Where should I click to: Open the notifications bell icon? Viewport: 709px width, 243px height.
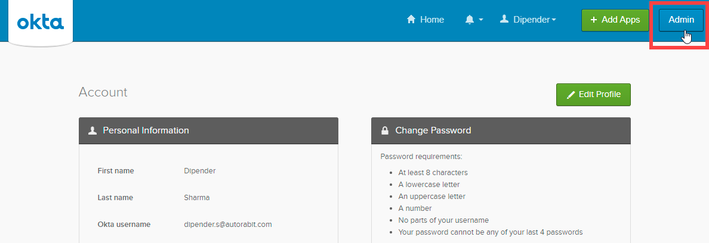pos(469,20)
